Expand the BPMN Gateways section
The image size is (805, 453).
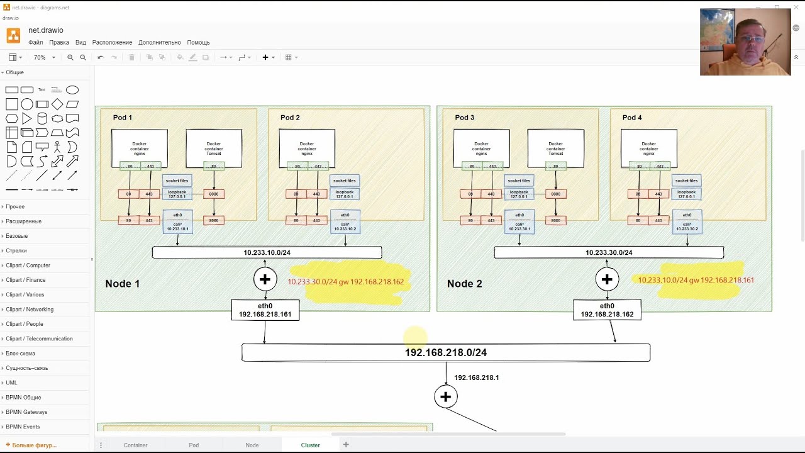(45, 412)
